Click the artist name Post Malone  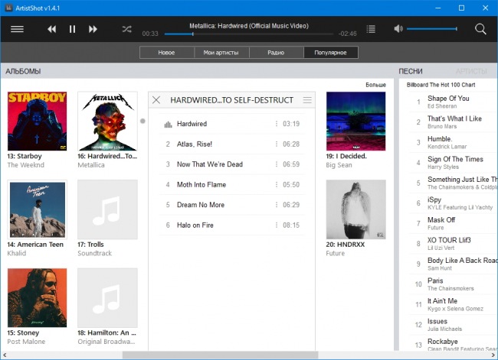tap(26, 342)
